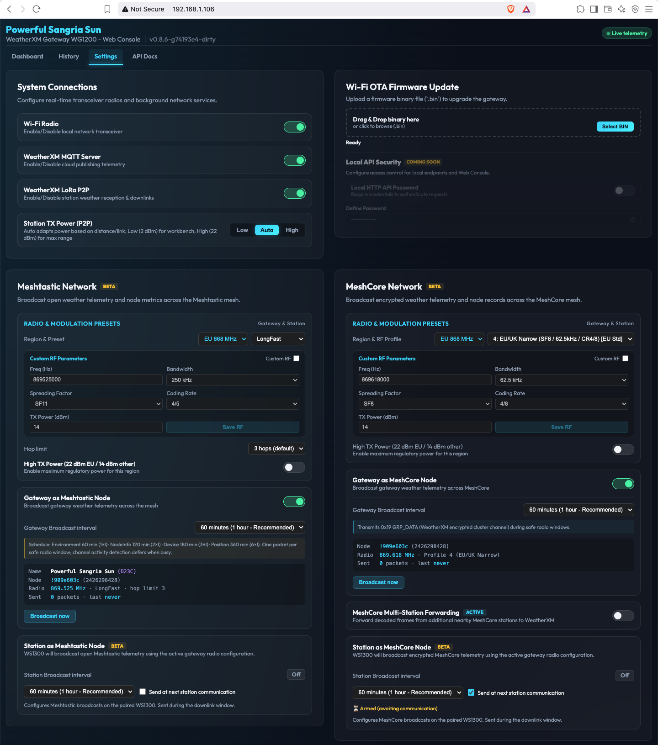Toggle the browser sidebar panel
Image resolution: width=658 pixels, height=745 pixels.
pos(594,9)
